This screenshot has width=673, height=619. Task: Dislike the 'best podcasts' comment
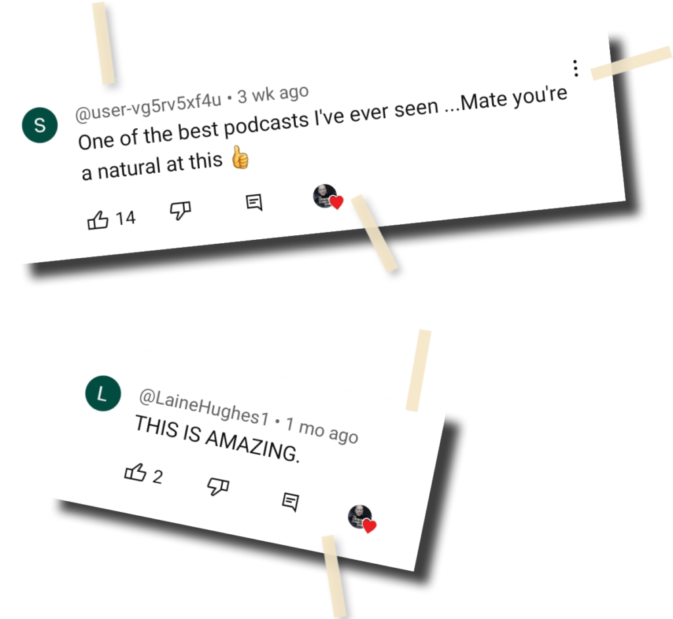[x=180, y=210]
